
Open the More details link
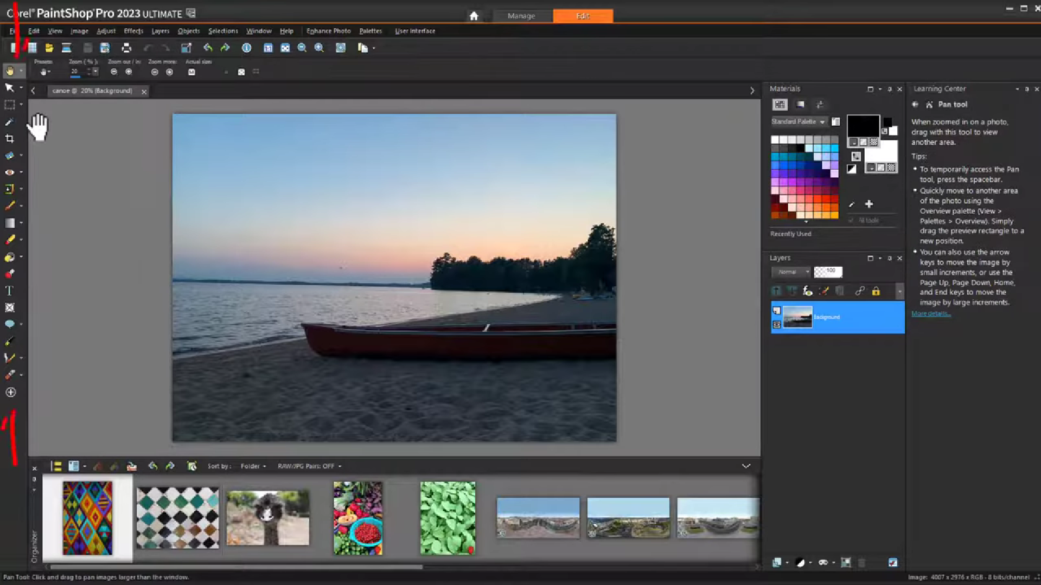(931, 313)
